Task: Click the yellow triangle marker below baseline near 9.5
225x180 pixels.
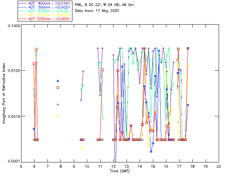Action: point(81,149)
